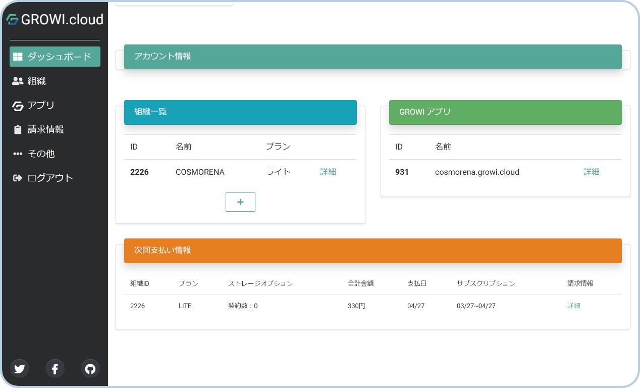Click the GROWI.cloud logo
Viewport: 640px width, 388px height.
coord(55,19)
